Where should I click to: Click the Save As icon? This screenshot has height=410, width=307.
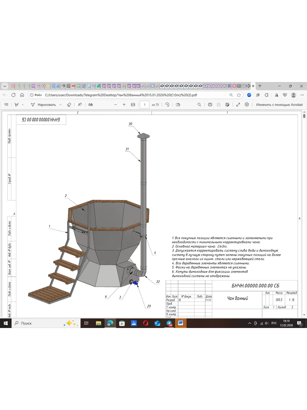(227, 105)
